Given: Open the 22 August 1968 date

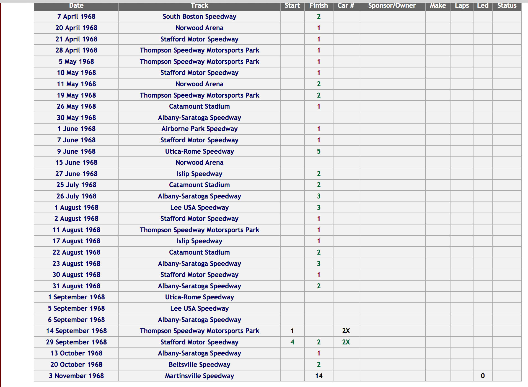Looking at the screenshot, I should pyautogui.click(x=76, y=252).
